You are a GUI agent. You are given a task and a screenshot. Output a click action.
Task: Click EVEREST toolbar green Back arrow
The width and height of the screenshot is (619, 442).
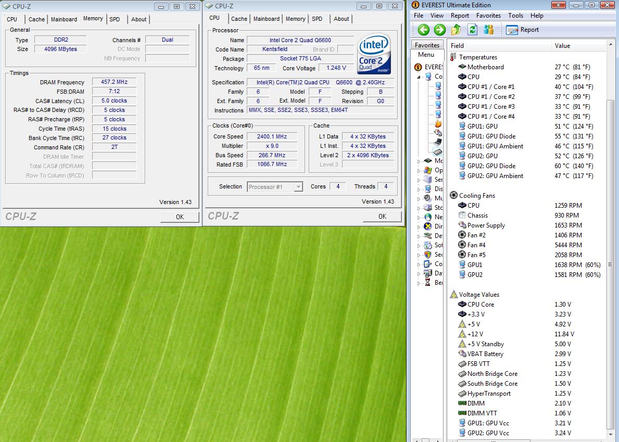pos(424,30)
